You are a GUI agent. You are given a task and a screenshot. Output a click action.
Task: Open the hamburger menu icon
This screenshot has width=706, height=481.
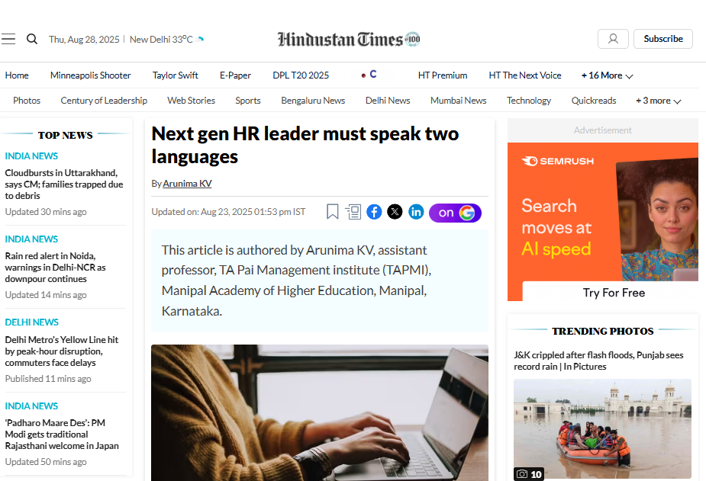click(8, 39)
